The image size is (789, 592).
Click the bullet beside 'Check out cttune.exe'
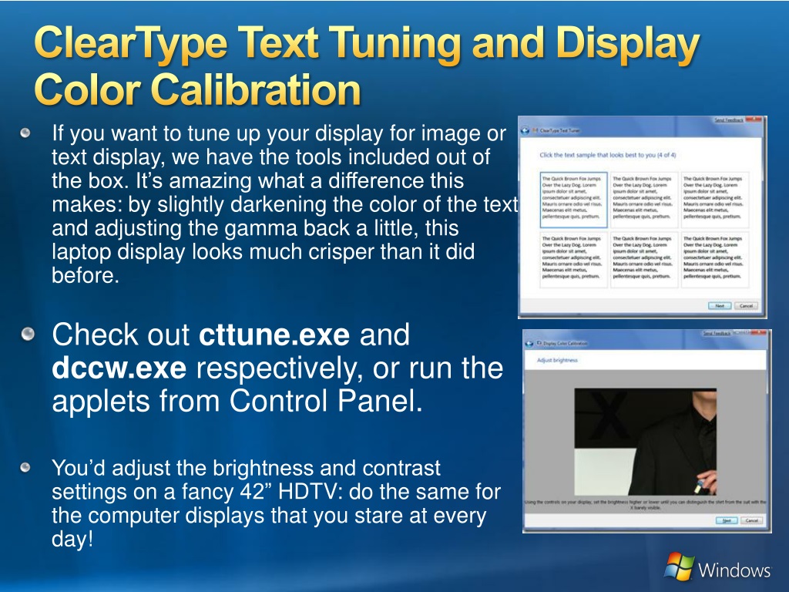coord(28,335)
